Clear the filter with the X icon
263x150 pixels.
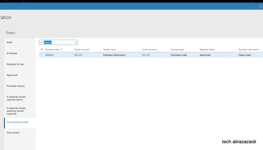(76, 42)
